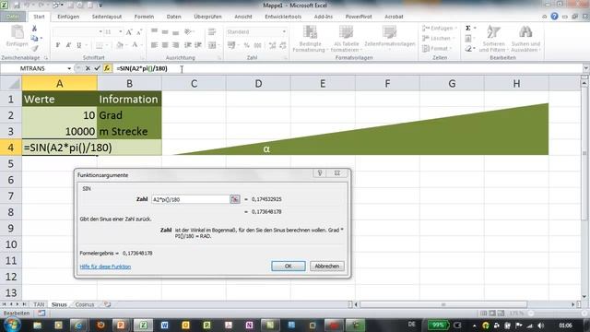Click the collapse dialog range selector icon
This screenshot has width=590, height=332.
coord(234,199)
